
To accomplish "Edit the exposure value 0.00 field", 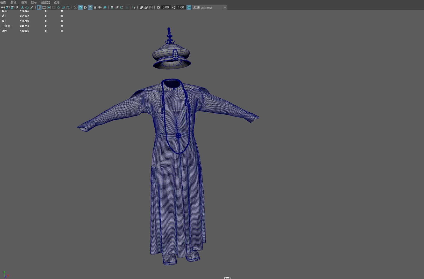I will coord(166,7).
